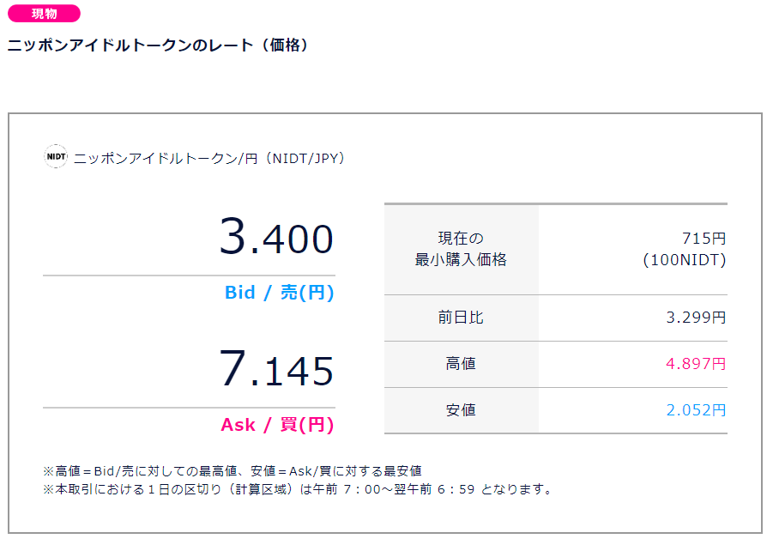The height and width of the screenshot is (545, 773).
Task: Click the (100NIDT) quantity text
Action: click(684, 260)
